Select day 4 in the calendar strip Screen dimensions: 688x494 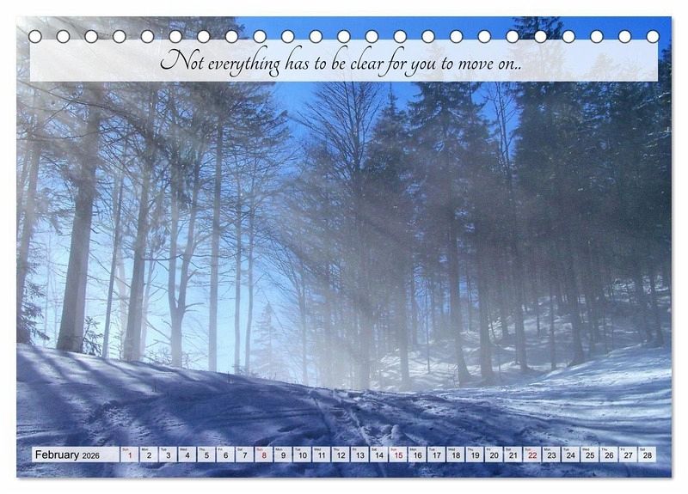coord(187,454)
